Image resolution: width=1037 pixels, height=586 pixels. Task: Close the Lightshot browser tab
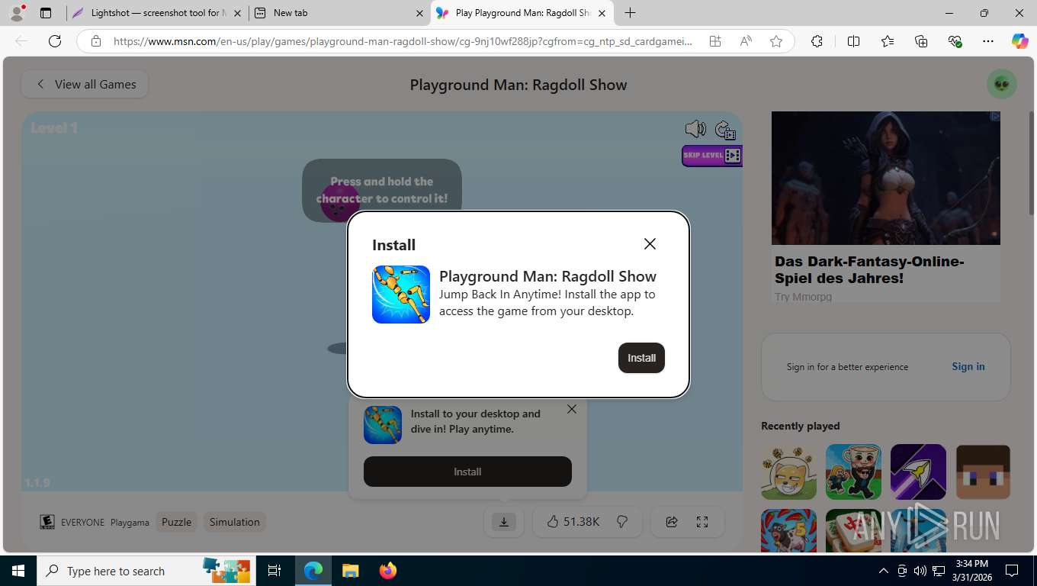pos(237,13)
